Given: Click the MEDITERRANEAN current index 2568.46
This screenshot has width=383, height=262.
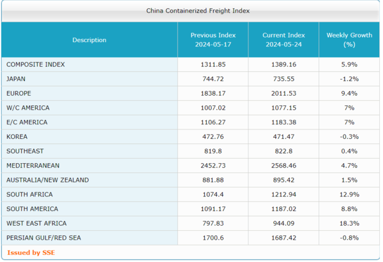Looking at the screenshot, I should click(x=283, y=165).
